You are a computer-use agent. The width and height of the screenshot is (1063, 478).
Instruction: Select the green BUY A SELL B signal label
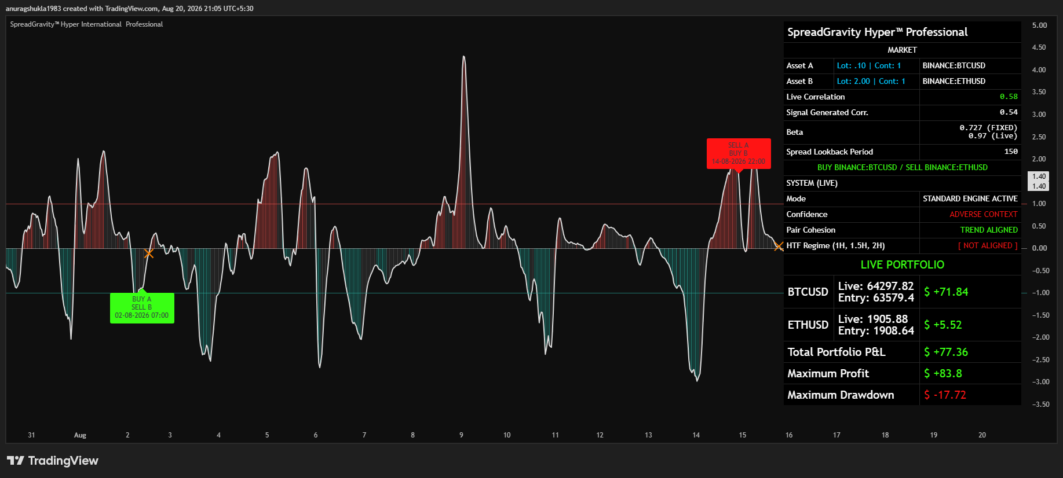(x=142, y=308)
